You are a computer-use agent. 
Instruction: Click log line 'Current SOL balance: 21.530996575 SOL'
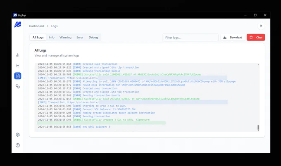pos(87,109)
